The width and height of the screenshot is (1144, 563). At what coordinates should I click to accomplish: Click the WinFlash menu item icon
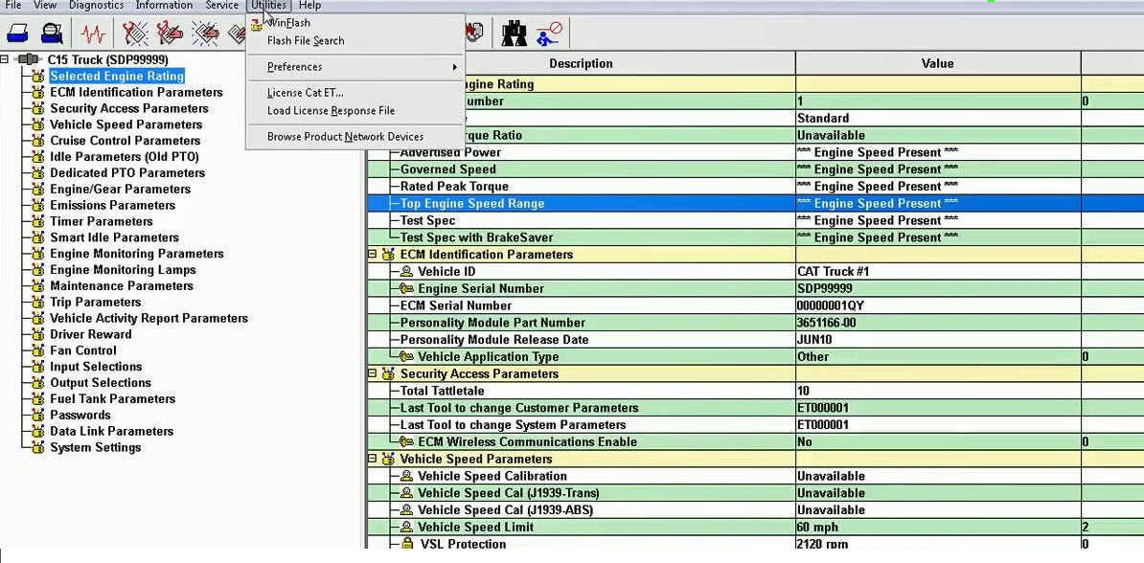click(x=256, y=23)
